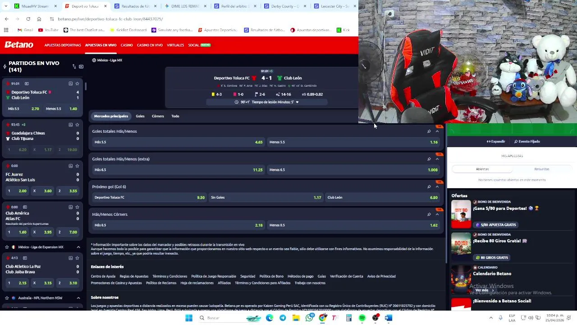The image size is (577, 325).
Task: Favorite the FC Juarez match card
Action: [77, 166]
